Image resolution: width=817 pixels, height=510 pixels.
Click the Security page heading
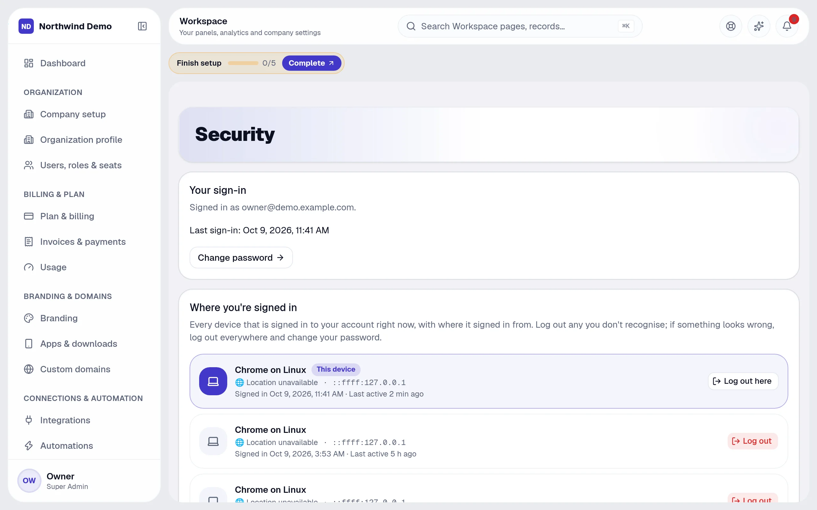(235, 134)
